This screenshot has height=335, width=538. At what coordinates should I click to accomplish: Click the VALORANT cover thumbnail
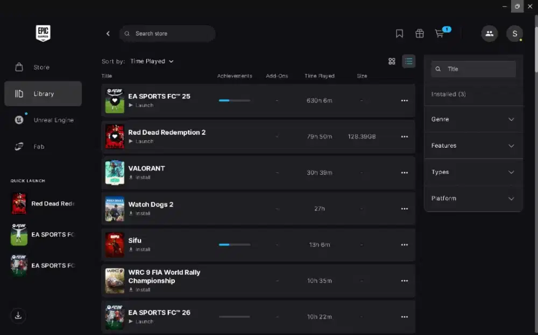coord(115,173)
